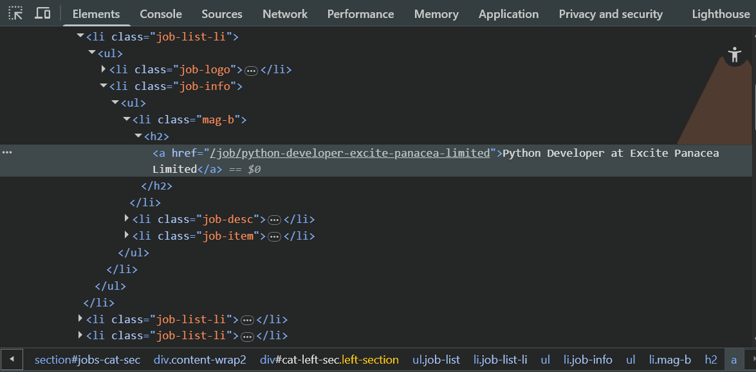Select h2 in breadcrumbs
The height and width of the screenshot is (372, 756).
tap(711, 360)
